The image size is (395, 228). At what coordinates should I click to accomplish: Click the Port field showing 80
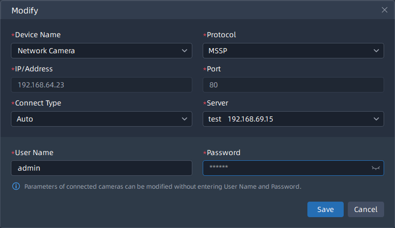(x=293, y=85)
